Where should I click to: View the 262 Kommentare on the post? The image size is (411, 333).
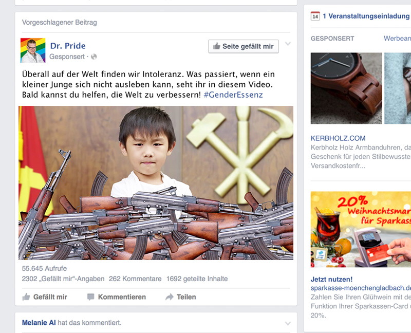[135, 279]
